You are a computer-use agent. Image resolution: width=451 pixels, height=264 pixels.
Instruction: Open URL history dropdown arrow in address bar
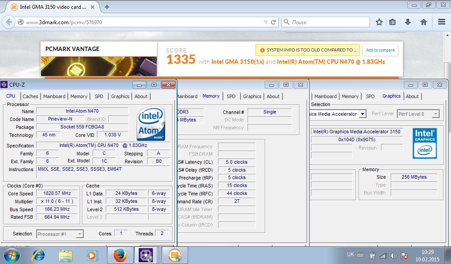coord(266,22)
